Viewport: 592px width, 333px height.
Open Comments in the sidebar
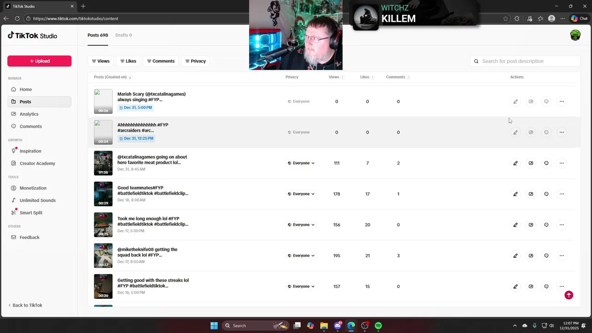pyautogui.click(x=39, y=126)
